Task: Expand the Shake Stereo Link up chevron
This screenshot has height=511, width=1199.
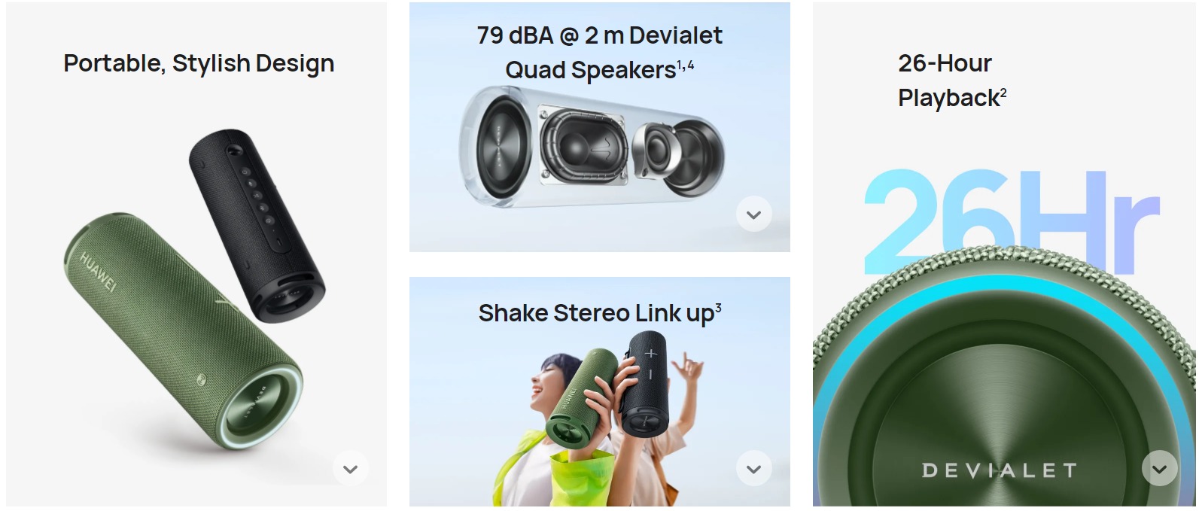Action: [753, 469]
